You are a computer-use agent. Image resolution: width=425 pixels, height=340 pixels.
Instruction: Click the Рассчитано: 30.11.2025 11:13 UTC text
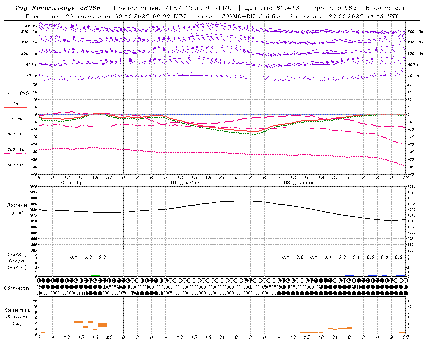(x=345, y=16)
